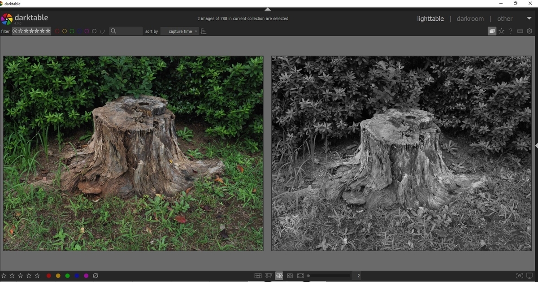Open darktable preferences gear
Image resolution: width=538 pixels, height=282 pixels.
point(529,31)
